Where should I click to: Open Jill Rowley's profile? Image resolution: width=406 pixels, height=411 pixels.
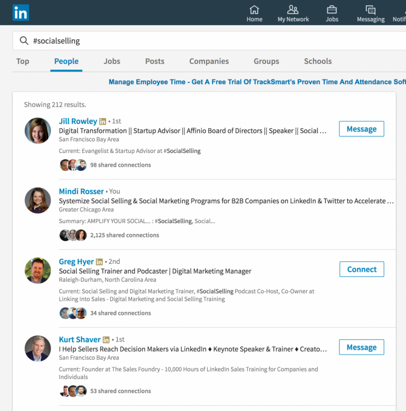[x=78, y=121]
